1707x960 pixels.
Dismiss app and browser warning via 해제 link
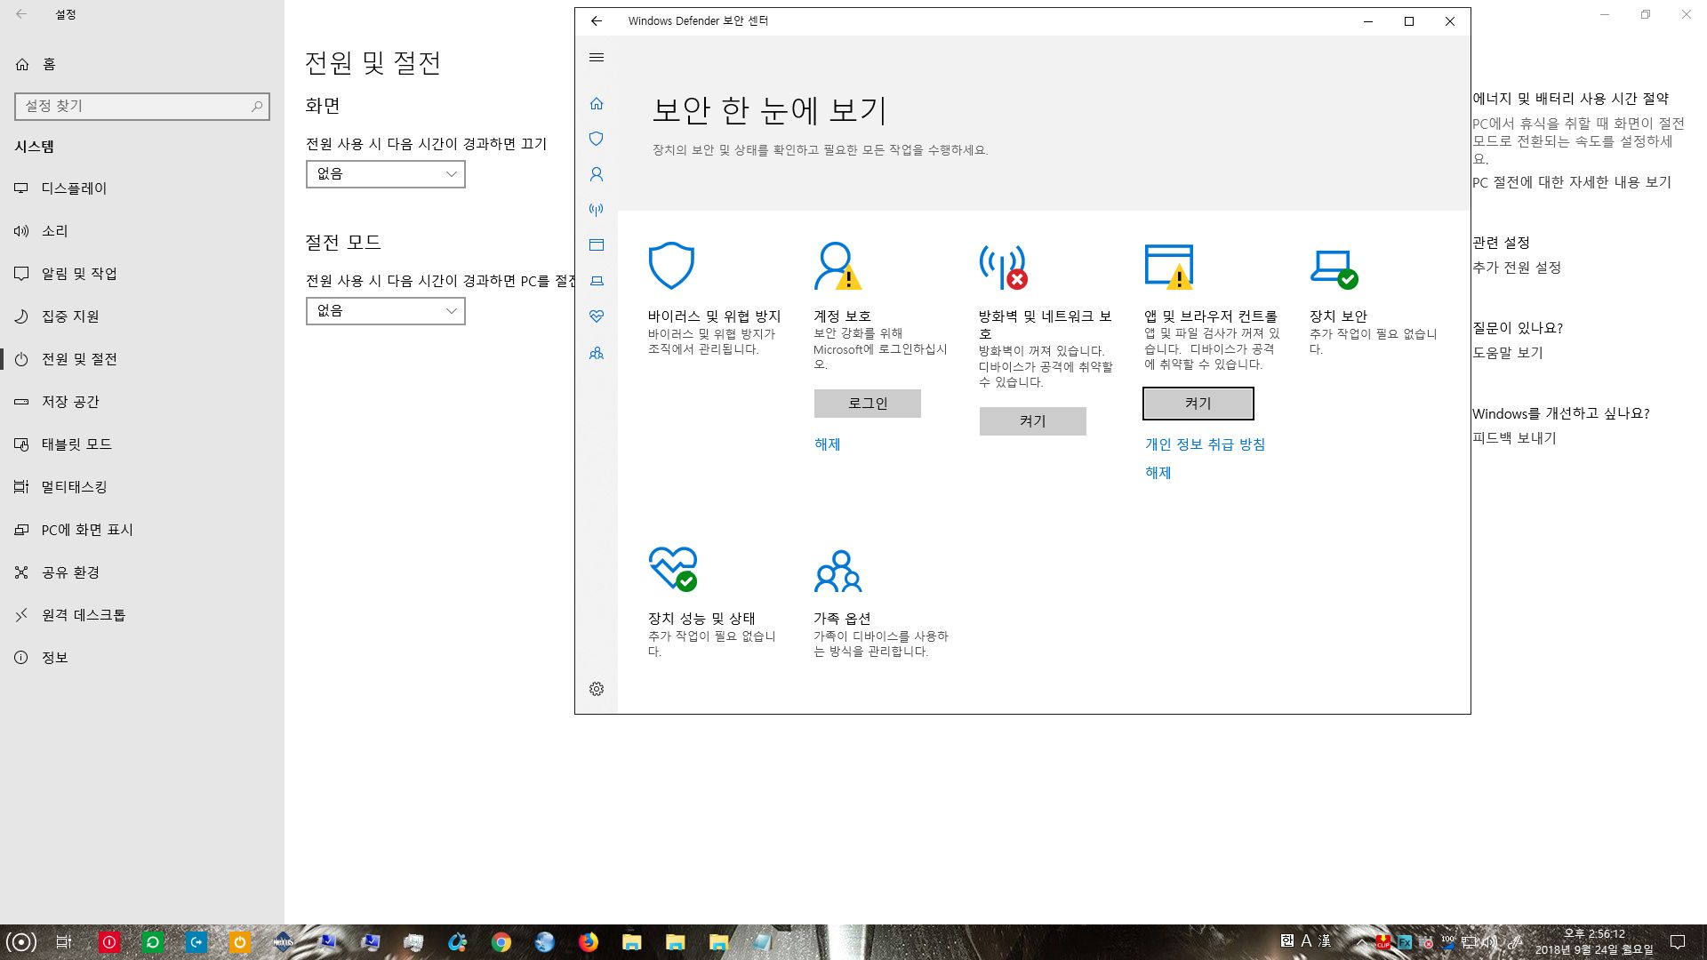pos(1158,473)
